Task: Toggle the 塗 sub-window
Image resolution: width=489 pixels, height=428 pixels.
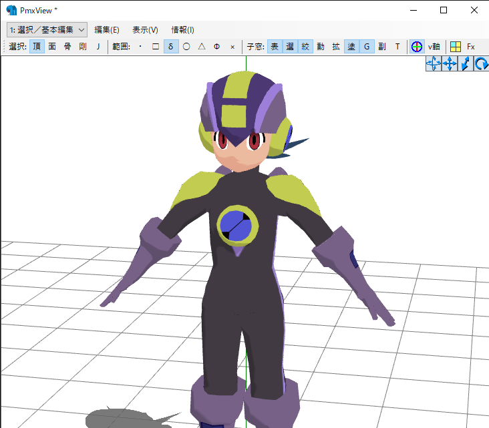Action: [351, 47]
